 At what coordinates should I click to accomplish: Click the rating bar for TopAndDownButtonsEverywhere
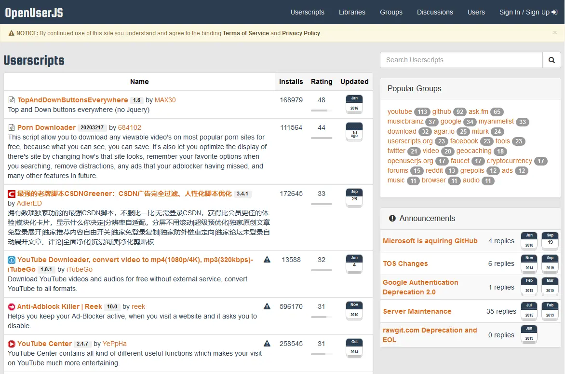[322, 111]
